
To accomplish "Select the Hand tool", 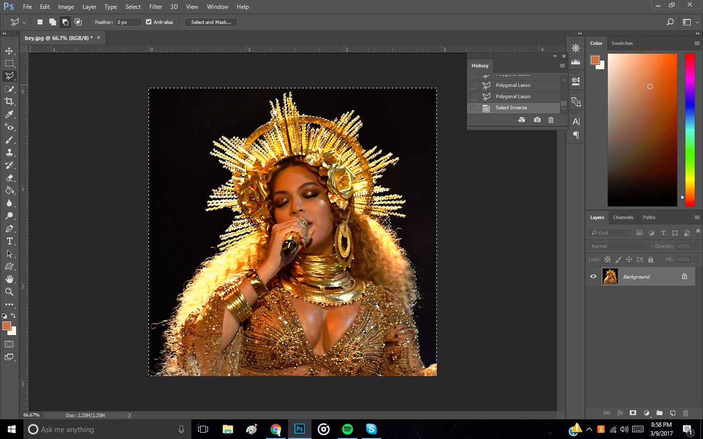I will point(9,279).
